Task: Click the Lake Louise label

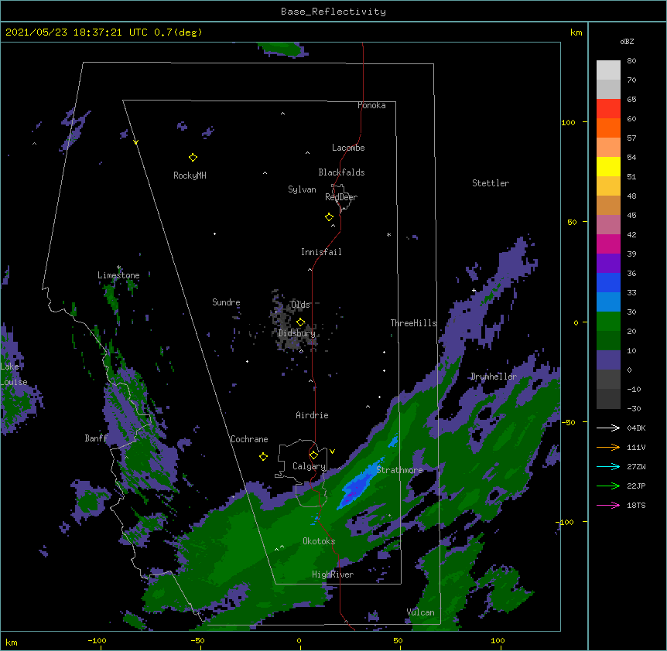Action: point(14,374)
